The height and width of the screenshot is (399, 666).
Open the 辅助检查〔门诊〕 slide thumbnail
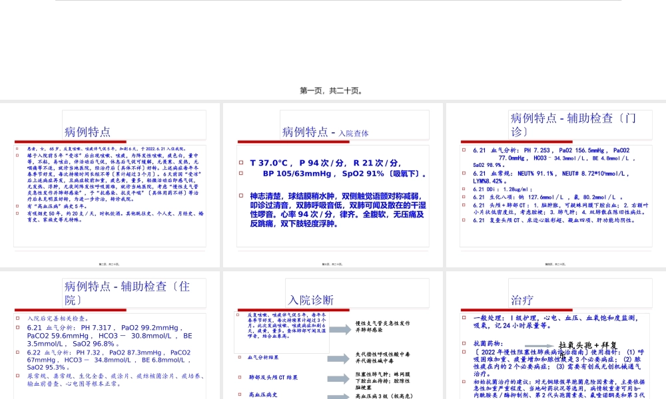coord(556,186)
